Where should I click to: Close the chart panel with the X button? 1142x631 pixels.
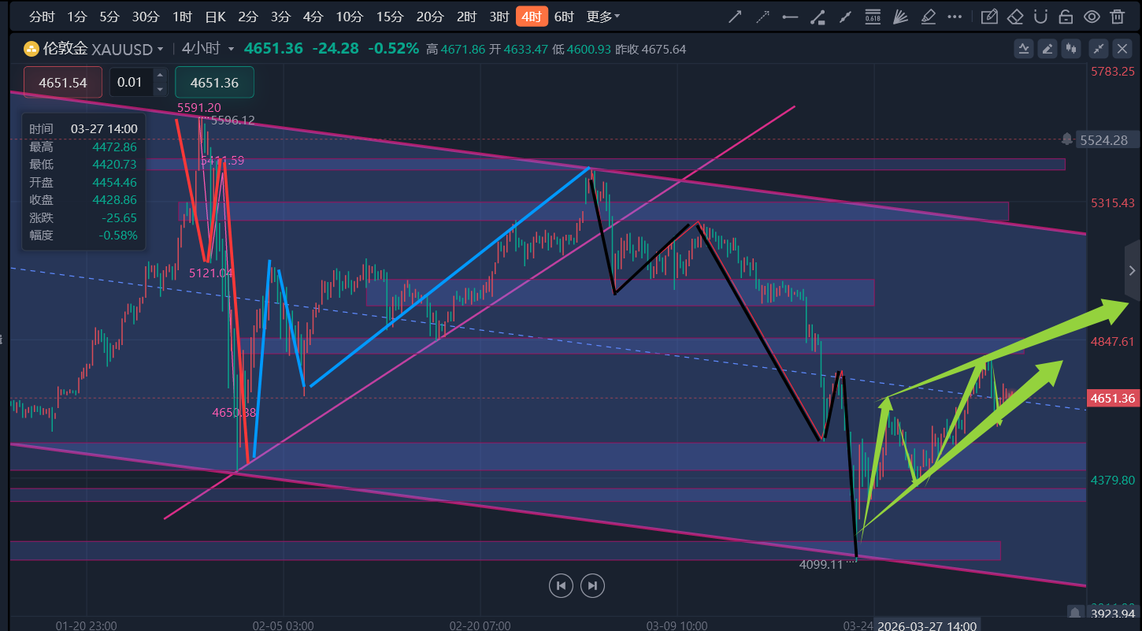1123,49
